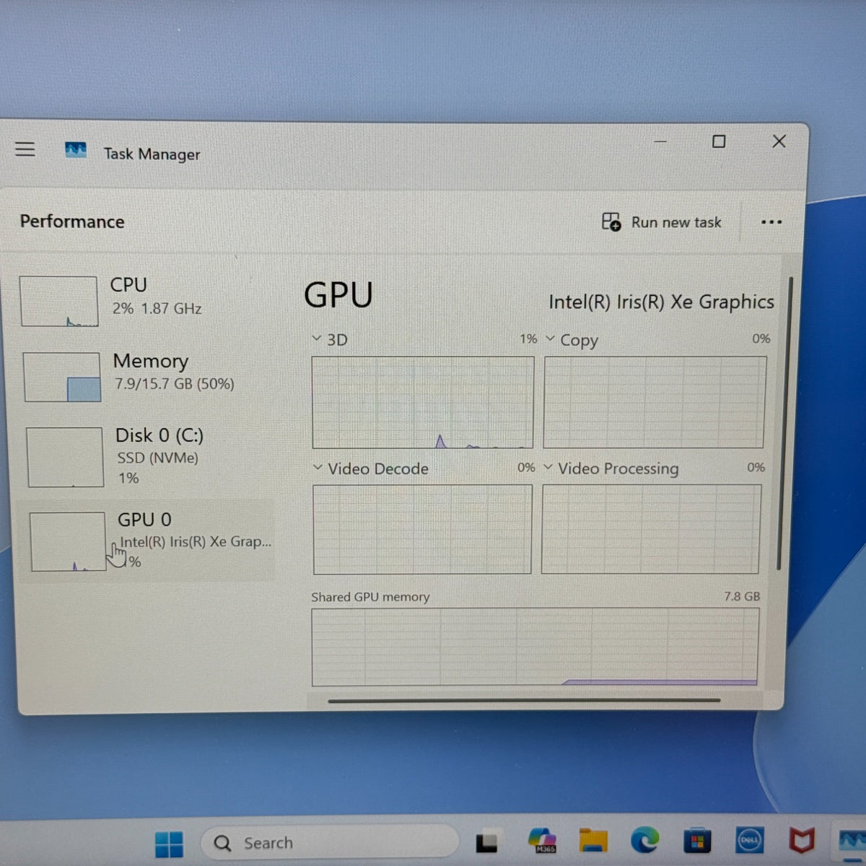The height and width of the screenshot is (866, 866).
Task: Open File Explorer from the taskbar
Action: click(593, 840)
